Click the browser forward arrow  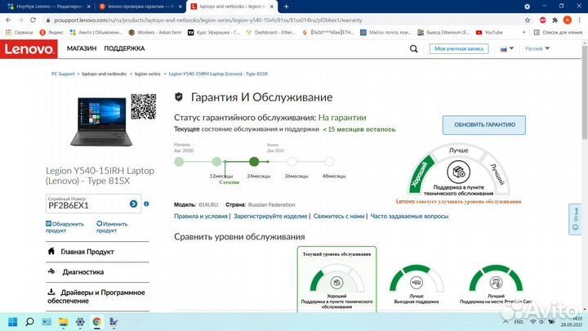20,20
